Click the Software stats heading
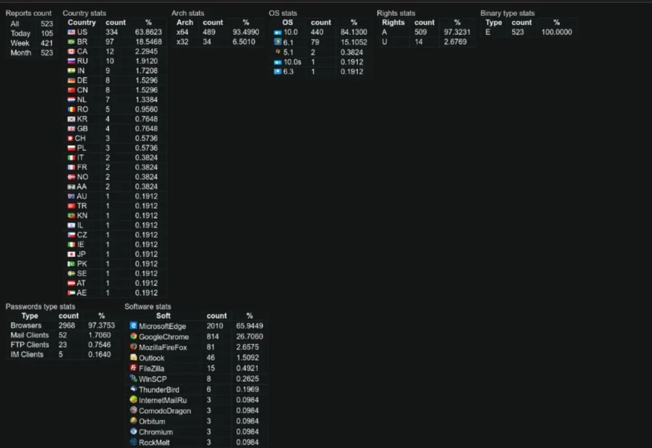This screenshot has width=652, height=448. coord(148,306)
